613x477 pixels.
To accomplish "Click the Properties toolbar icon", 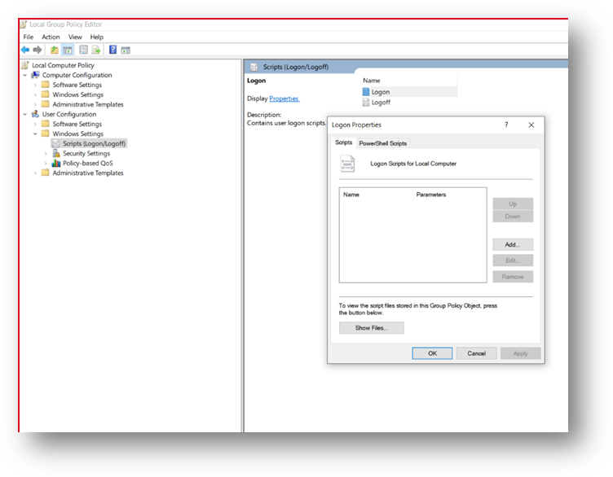I will pos(83,50).
